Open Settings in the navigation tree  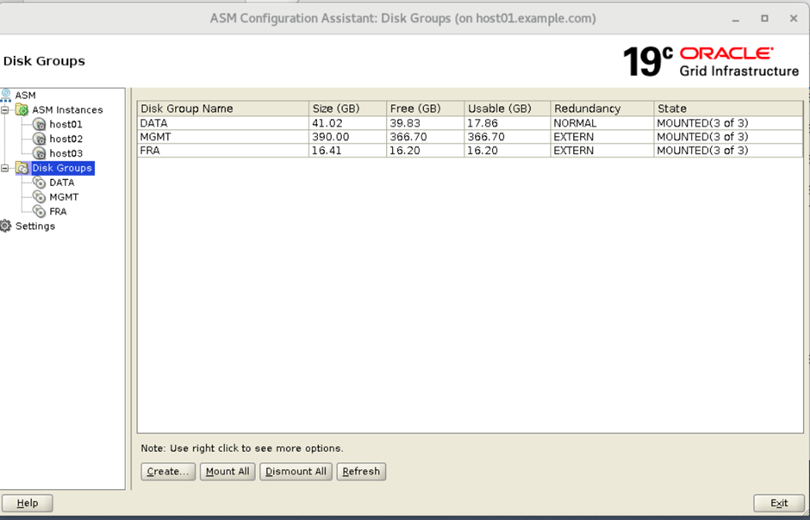[x=35, y=226]
